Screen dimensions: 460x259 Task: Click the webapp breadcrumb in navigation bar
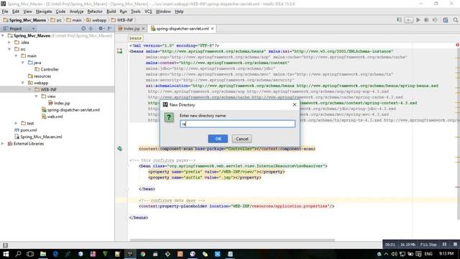pyautogui.click(x=96, y=20)
